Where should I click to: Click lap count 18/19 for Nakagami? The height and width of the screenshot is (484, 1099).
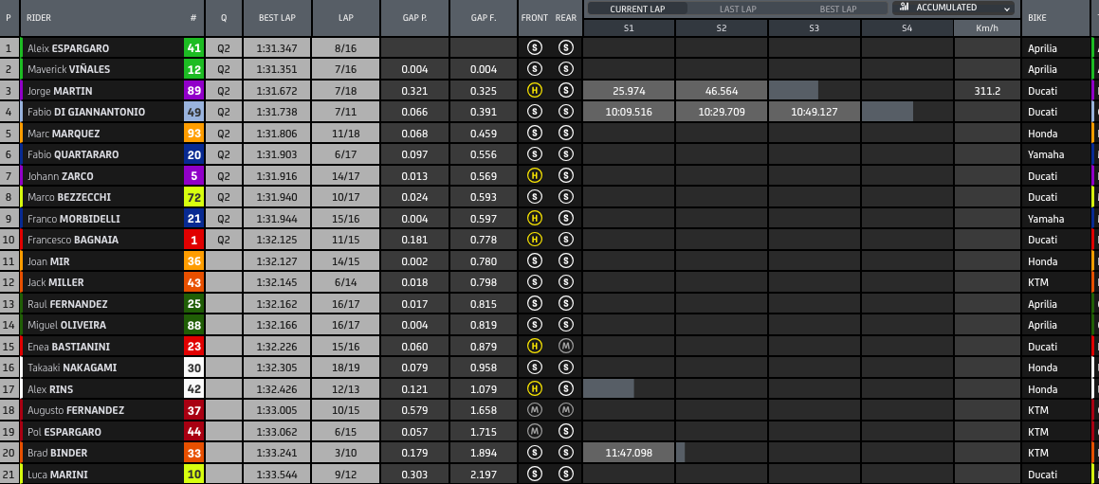click(x=345, y=367)
